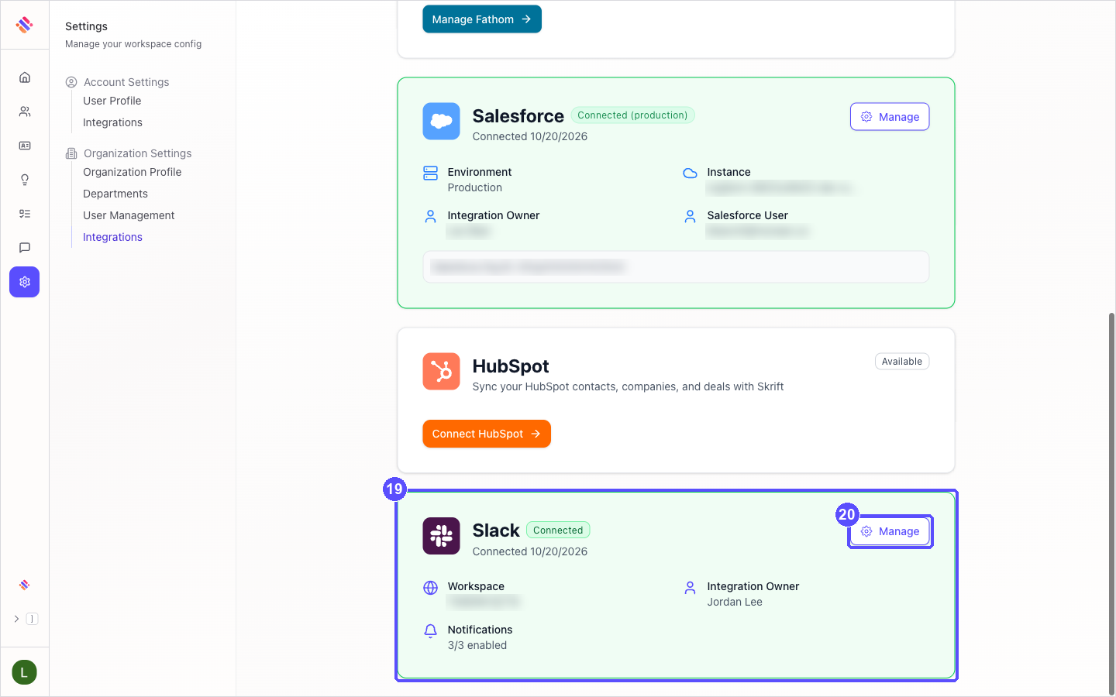
Task: Open User Management settings
Action: click(129, 215)
